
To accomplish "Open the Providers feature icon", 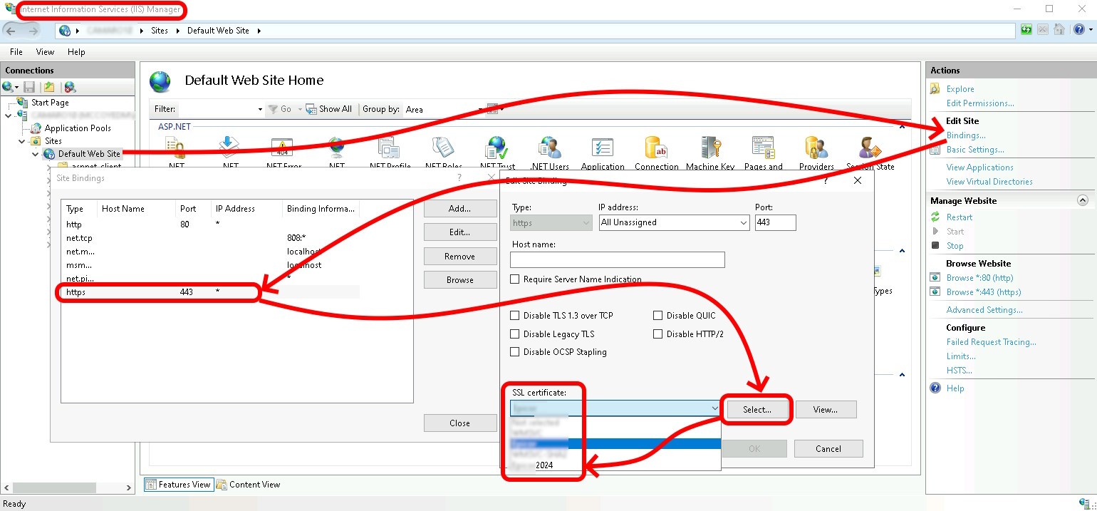I will [x=816, y=146].
